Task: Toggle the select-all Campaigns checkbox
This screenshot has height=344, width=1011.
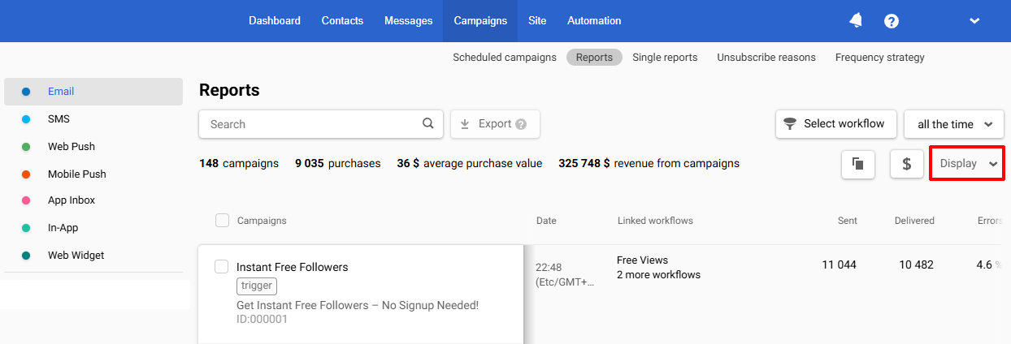Action: (222, 220)
